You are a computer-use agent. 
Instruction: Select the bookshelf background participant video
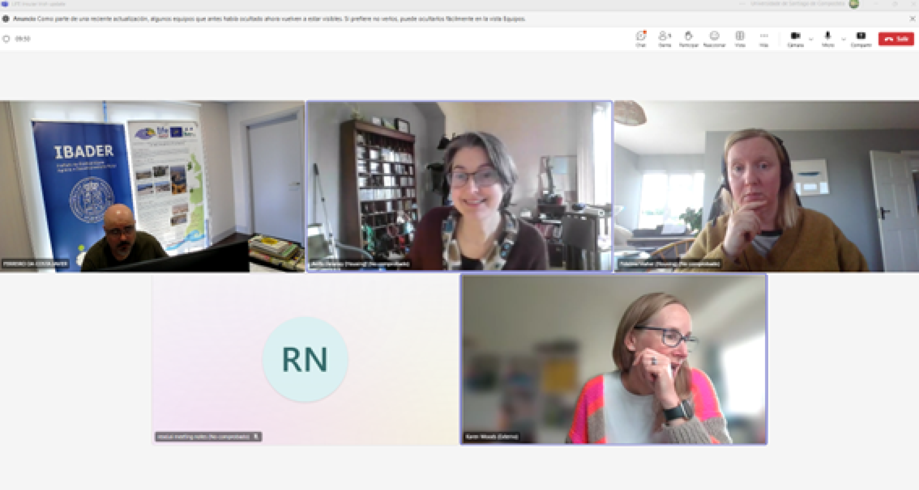[459, 186]
